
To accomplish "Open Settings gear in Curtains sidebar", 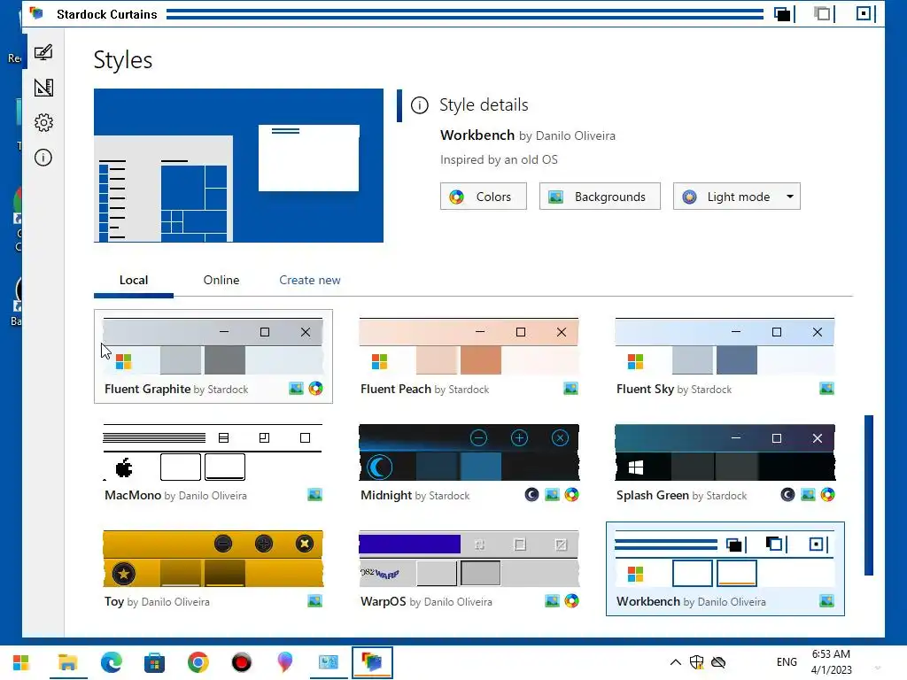I will pyautogui.click(x=43, y=122).
